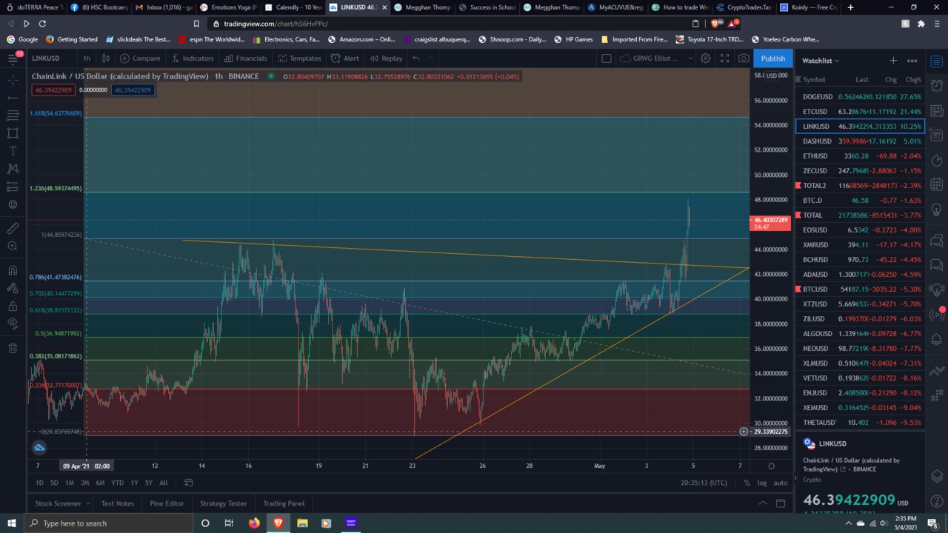Open the Compare symbol dialog
The image size is (948, 533).
pos(140,58)
